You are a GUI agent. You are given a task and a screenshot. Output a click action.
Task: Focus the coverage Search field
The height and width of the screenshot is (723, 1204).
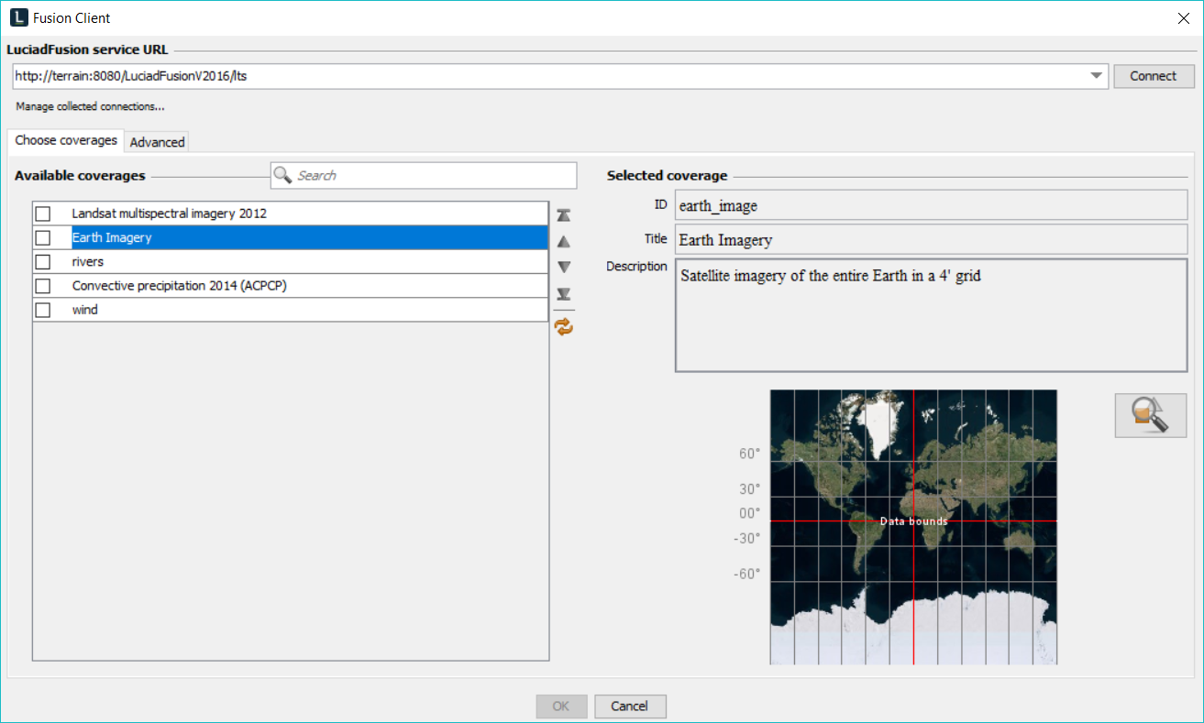tap(424, 175)
